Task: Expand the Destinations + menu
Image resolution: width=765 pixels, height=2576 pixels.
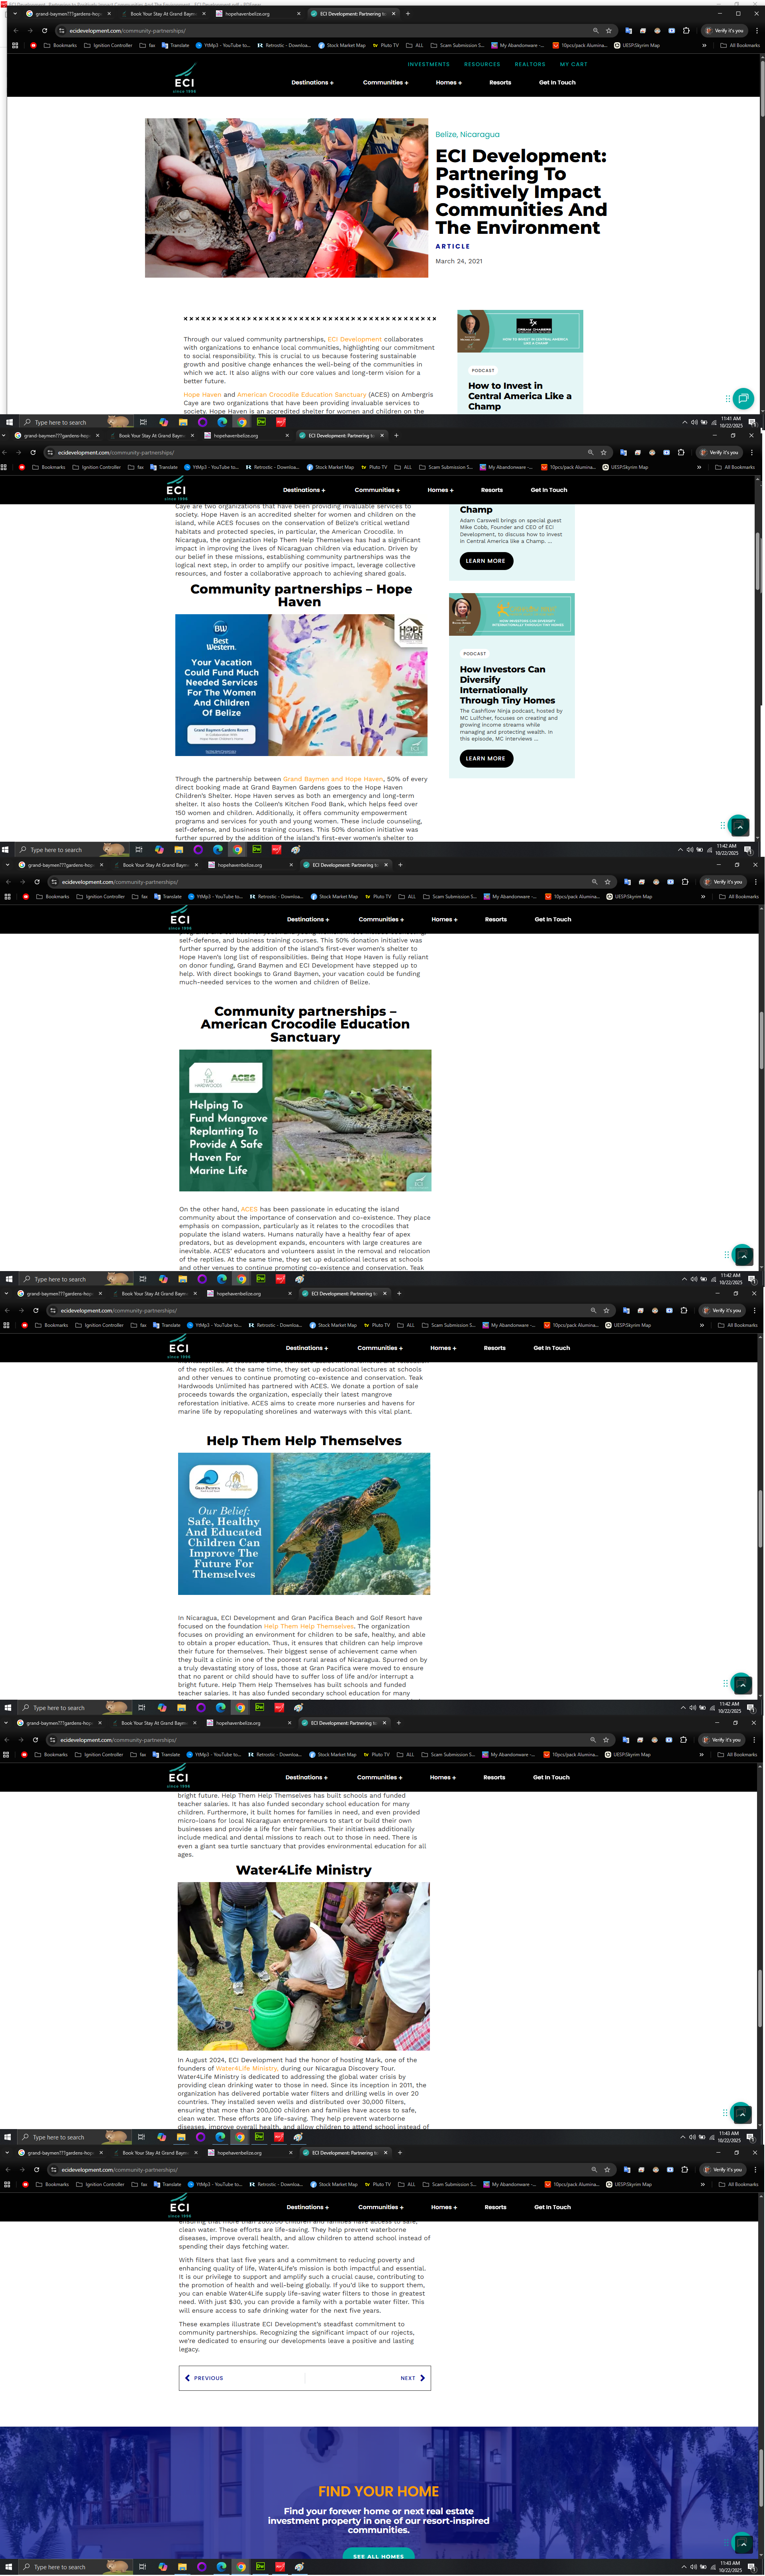Action: (312, 82)
